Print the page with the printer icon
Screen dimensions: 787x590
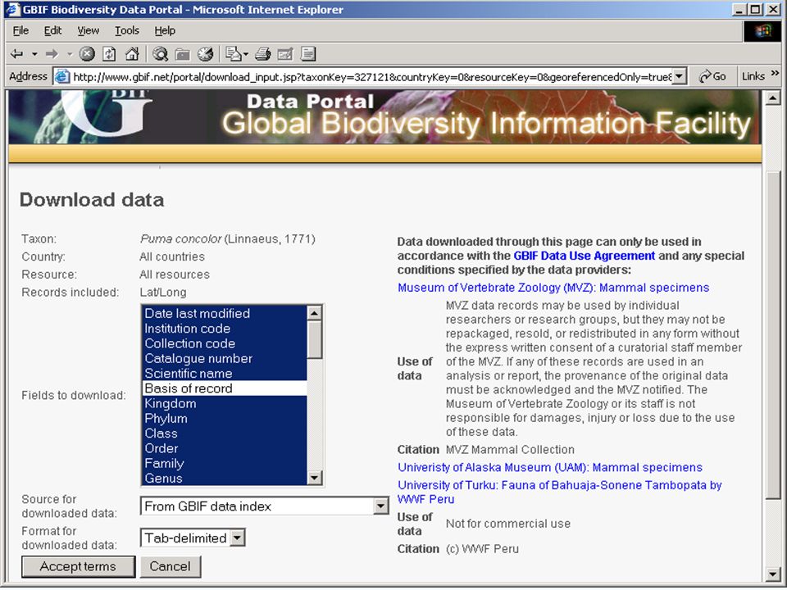click(x=262, y=54)
